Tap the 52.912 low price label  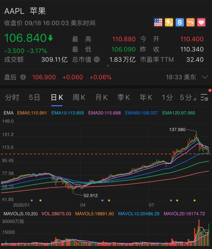point(91,196)
